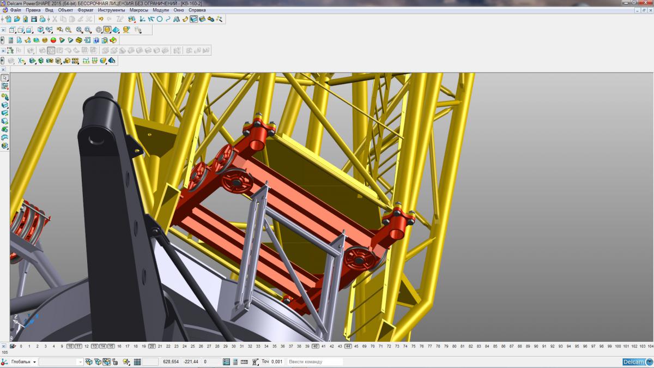The image size is (654, 368).
Task: Select the Circle/Arc creation tool icon
Action: click(160, 19)
